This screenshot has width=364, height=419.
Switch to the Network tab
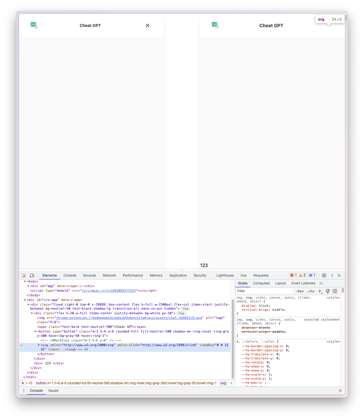(109, 275)
